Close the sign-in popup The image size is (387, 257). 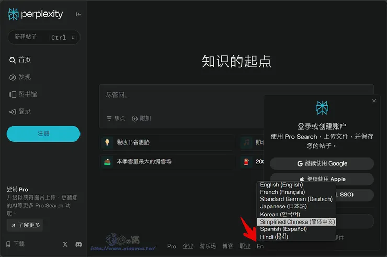pyautogui.click(x=374, y=101)
